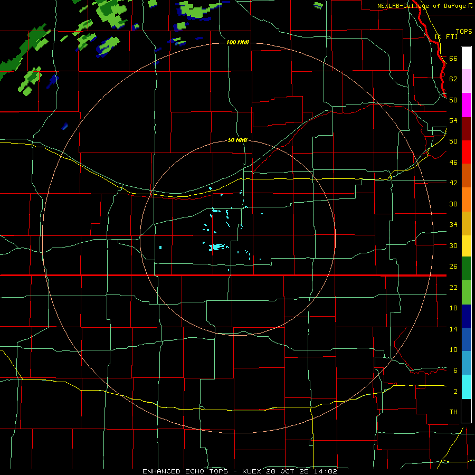The image size is (475, 475).
Task: Click the cyan 2-6 kft legend swatch
Action: (466, 387)
